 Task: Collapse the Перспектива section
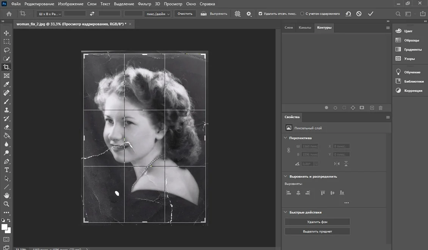(x=285, y=138)
